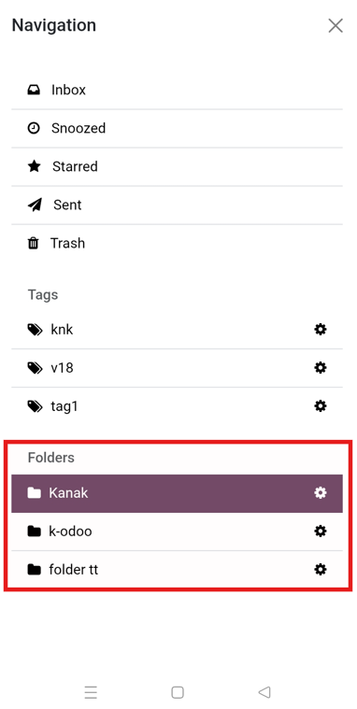Viewport: 357px width, 709px height.
Task: Open the k-odoo folder
Action: coord(177,532)
